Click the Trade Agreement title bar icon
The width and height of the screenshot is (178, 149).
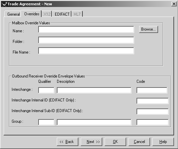click(4, 4)
